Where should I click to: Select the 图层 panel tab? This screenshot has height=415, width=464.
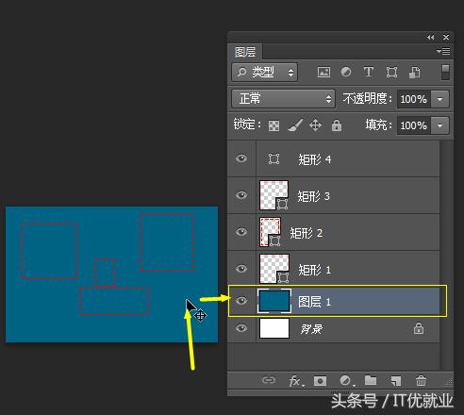click(x=245, y=52)
